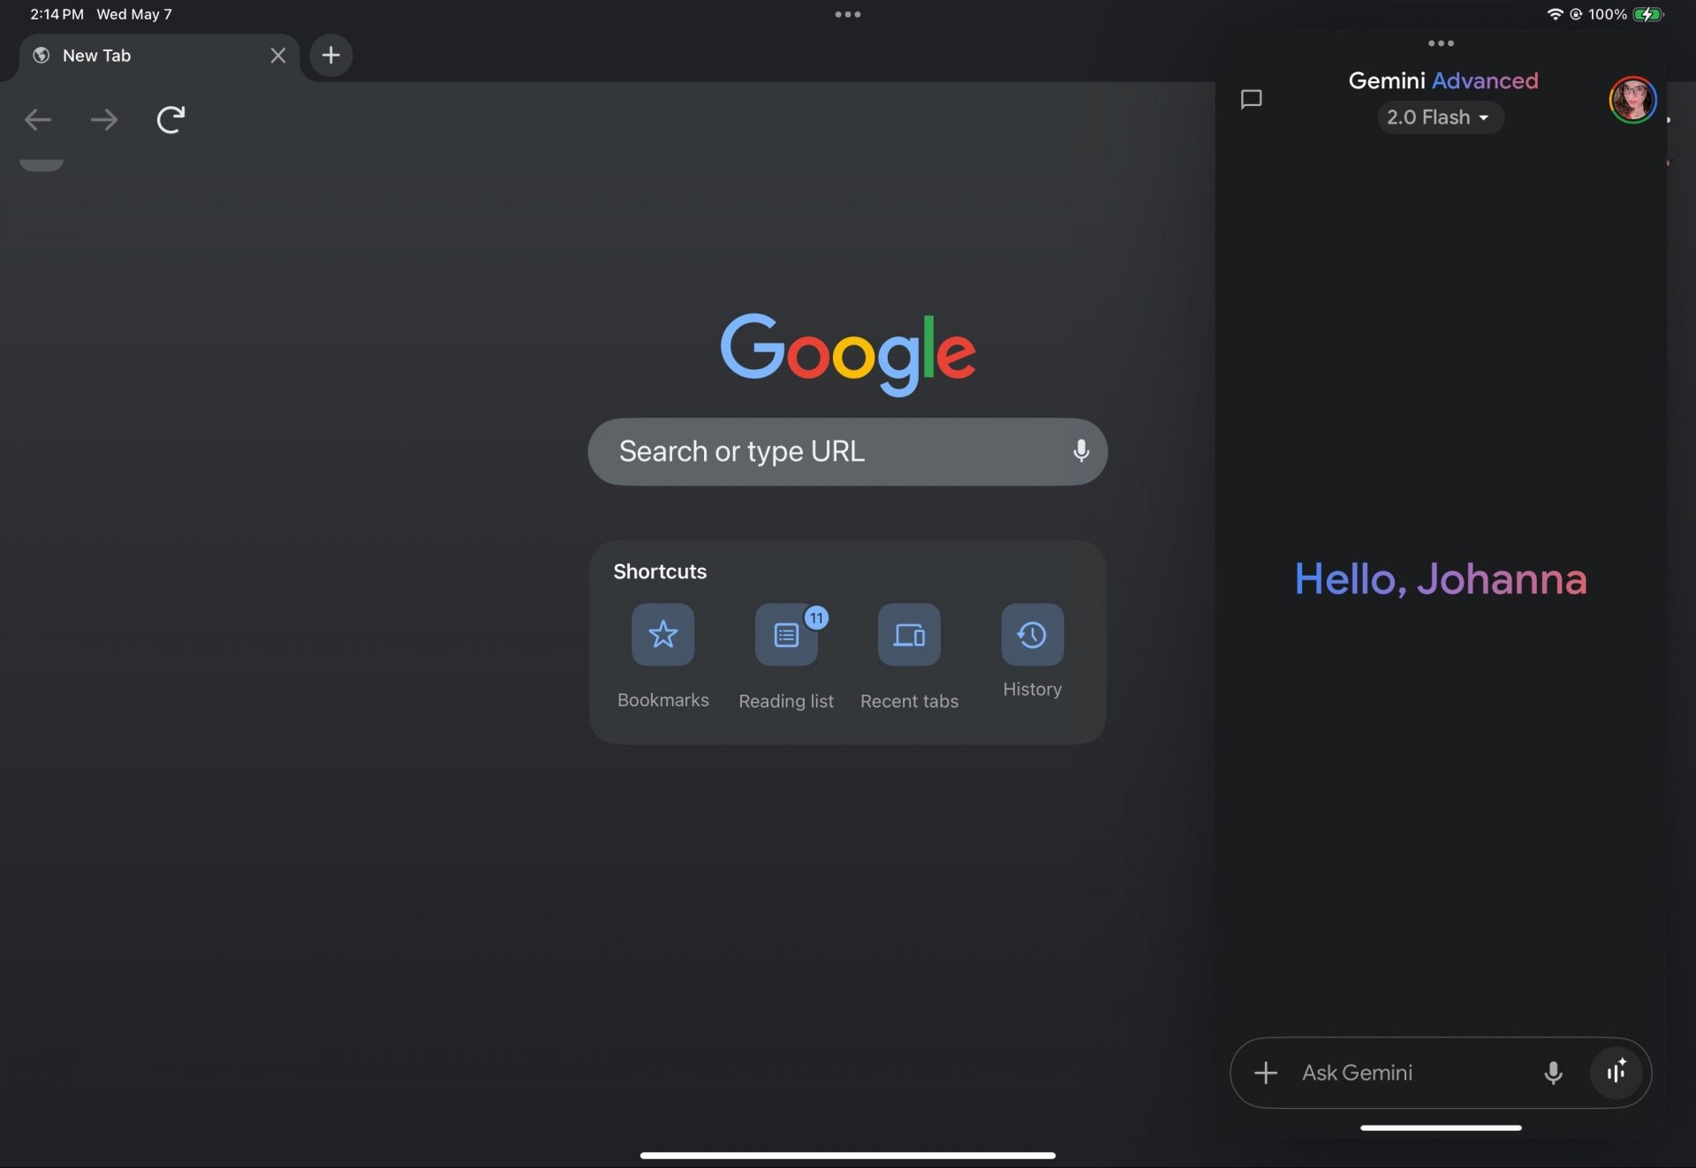
Task: Tap the battery status indicator
Action: pyautogui.click(x=1647, y=14)
